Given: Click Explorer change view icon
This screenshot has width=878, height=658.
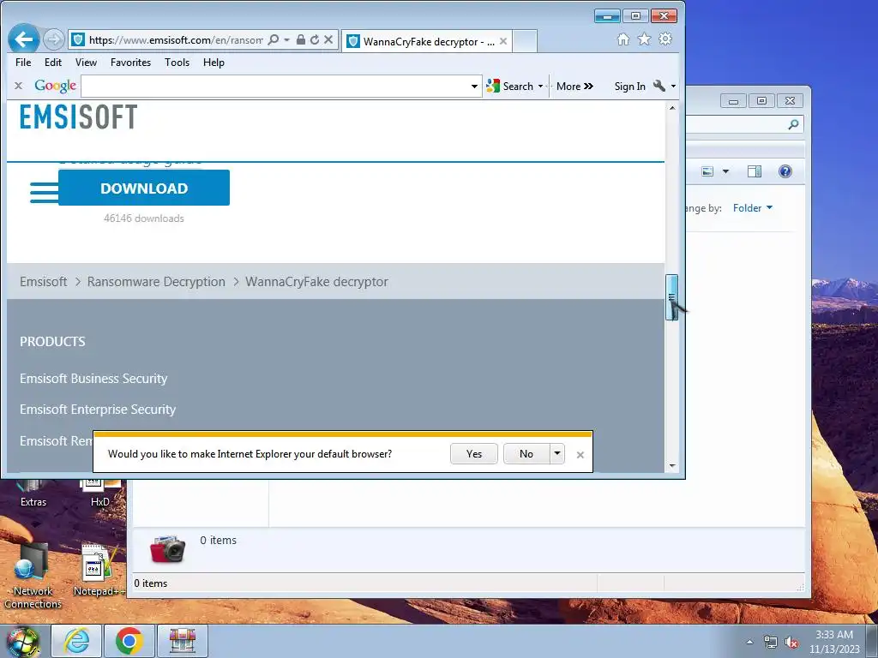Looking at the screenshot, I should 707,171.
